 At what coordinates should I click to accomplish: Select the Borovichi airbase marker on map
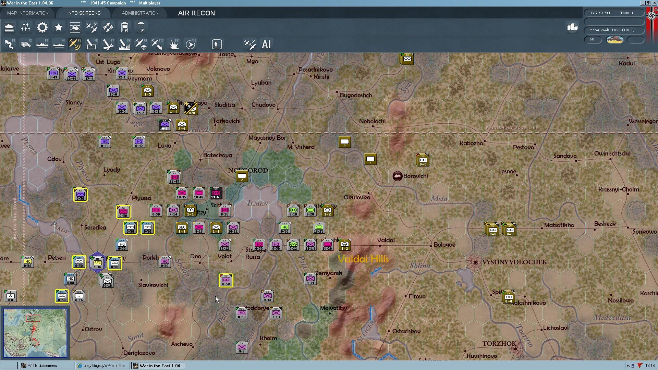click(x=397, y=176)
